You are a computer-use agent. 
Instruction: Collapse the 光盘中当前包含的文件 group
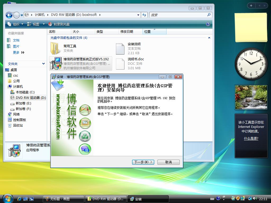click(209, 38)
